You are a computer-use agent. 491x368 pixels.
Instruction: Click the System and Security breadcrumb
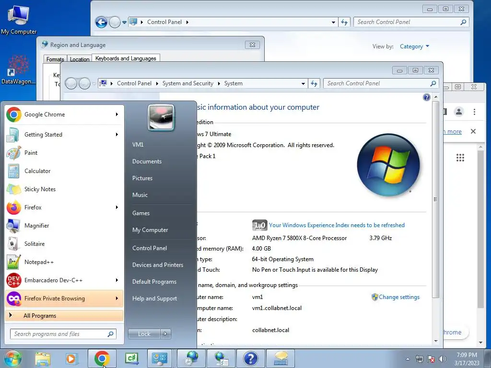[x=187, y=83]
